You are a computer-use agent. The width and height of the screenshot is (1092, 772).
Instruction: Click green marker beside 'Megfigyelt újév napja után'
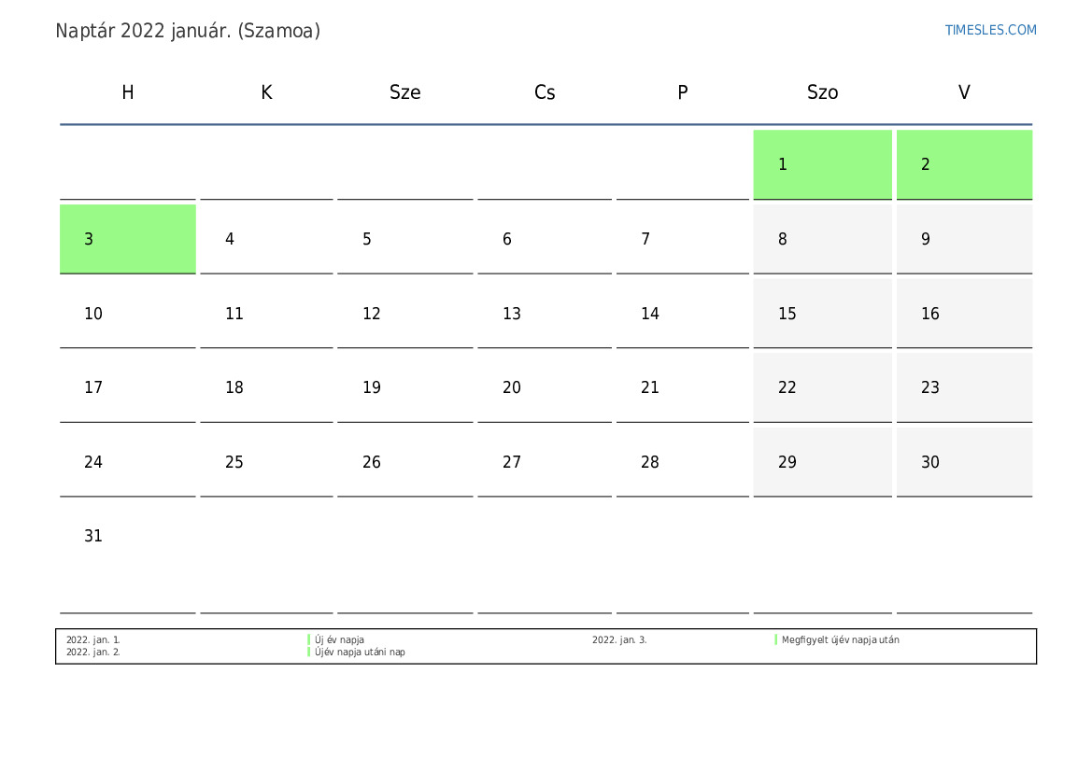[775, 640]
